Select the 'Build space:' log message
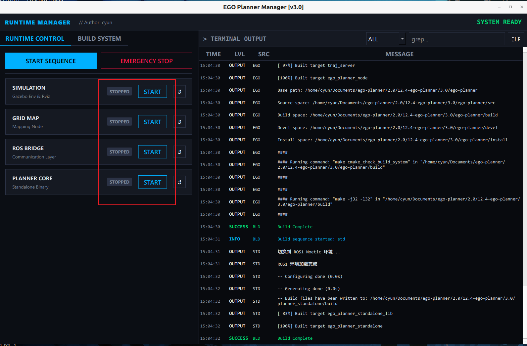The height and width of the screenshot is (346, 527). 387,115
